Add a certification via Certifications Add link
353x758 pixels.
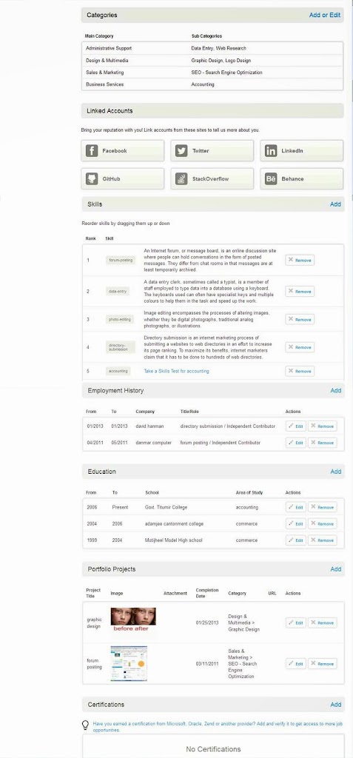[x=335, y=705]
